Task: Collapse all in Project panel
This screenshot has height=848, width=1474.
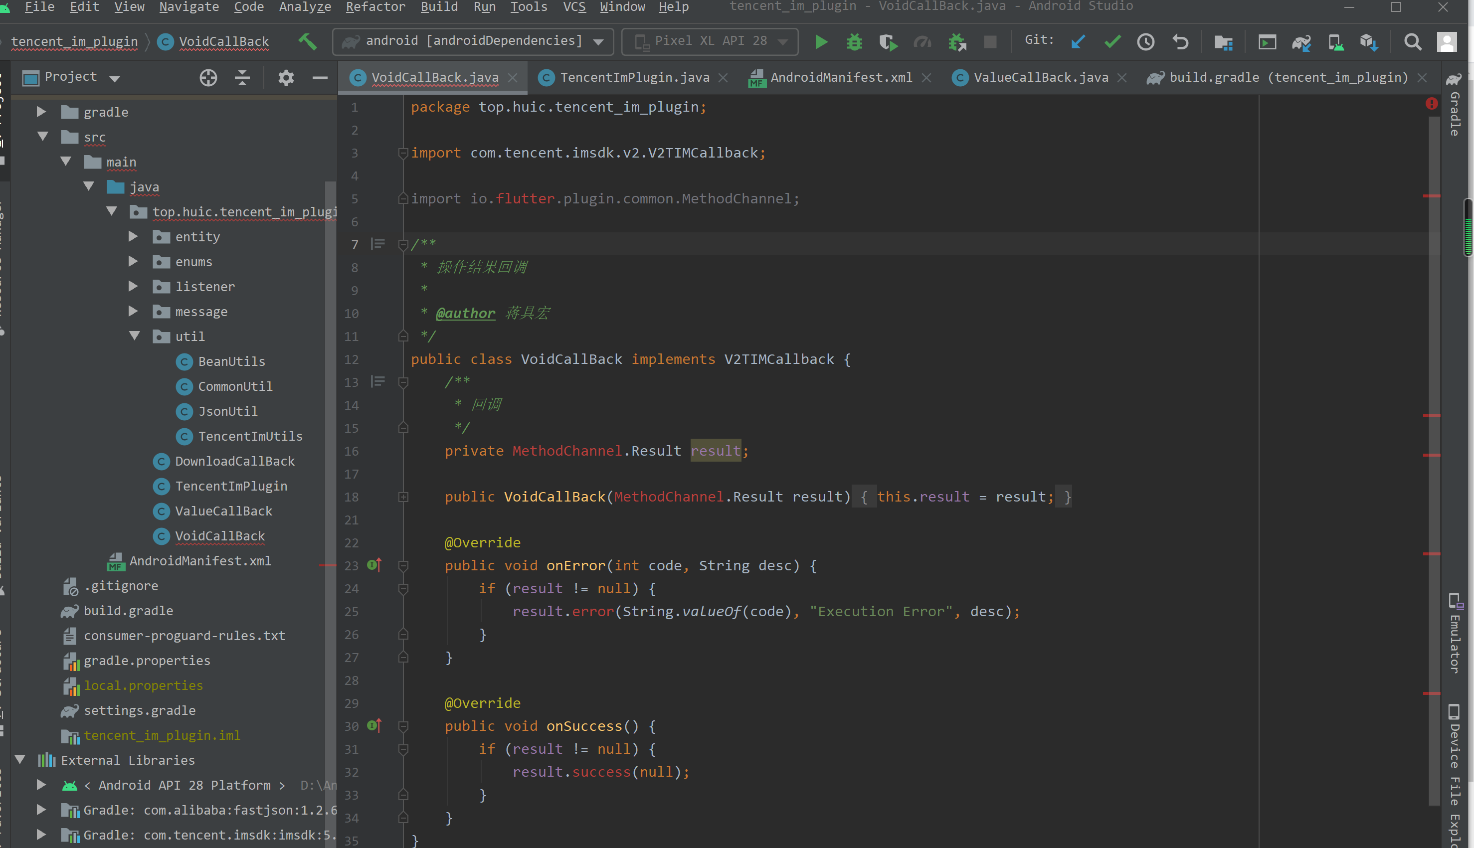Action: click(242, 77)
